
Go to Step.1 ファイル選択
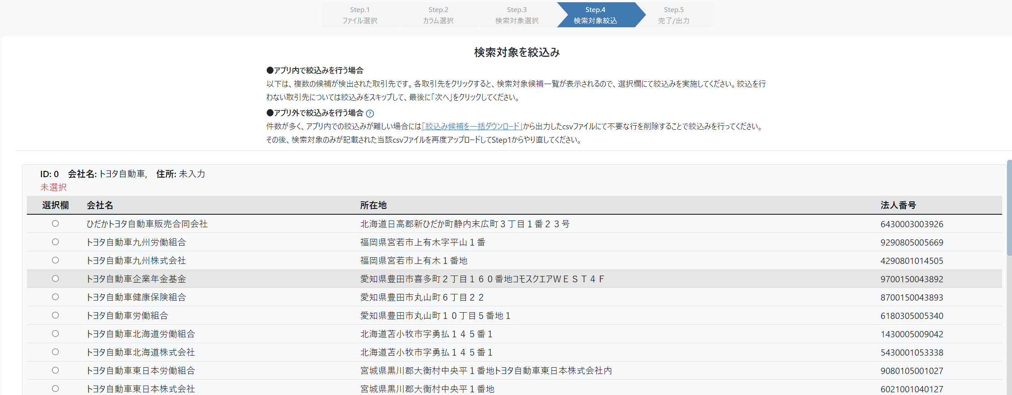[360, 15]
